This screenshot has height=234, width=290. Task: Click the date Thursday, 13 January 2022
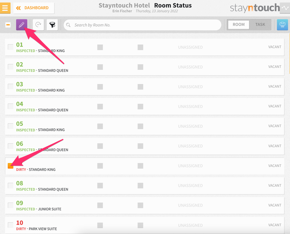click(157, 11)
